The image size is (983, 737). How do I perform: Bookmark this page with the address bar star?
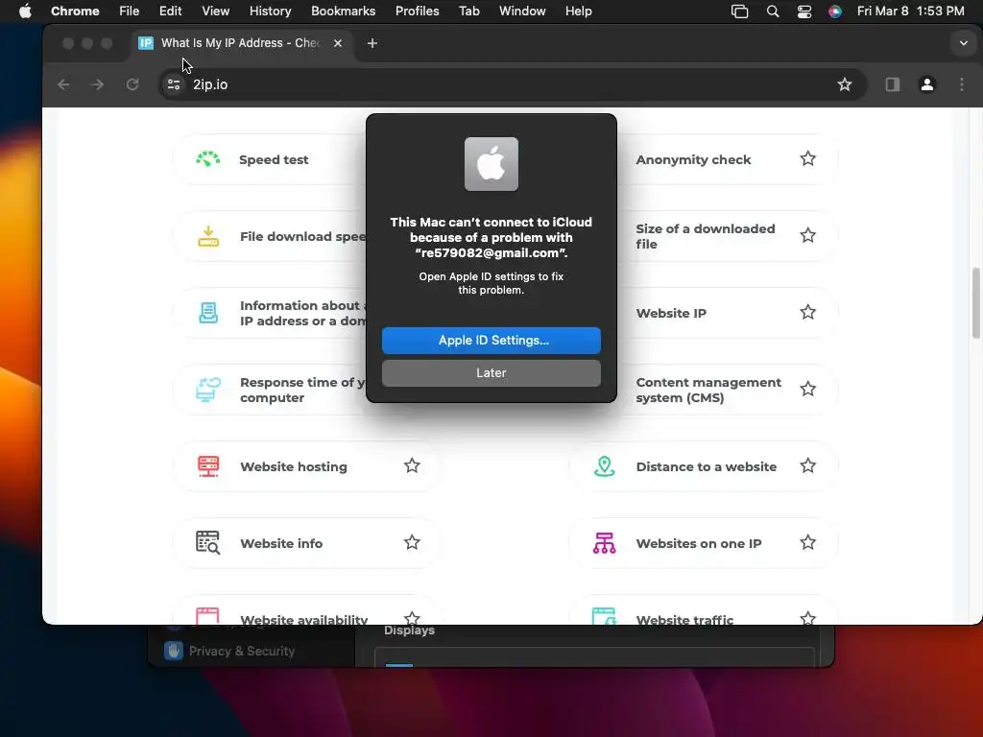click(845, 84)
